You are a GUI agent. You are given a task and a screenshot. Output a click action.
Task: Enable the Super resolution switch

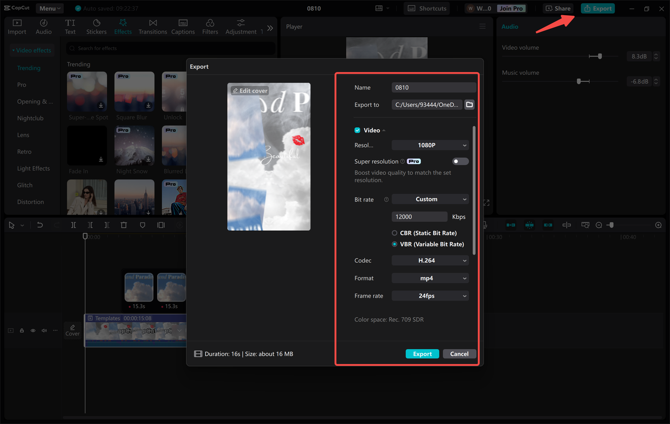click(x=460, y=162)
